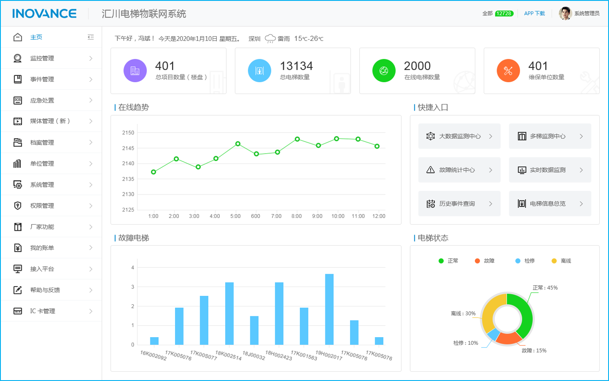Click the user avatar photo in the header
Image resolution: width=609 pixels, height=381 pixels.
[x=565, y=14]
